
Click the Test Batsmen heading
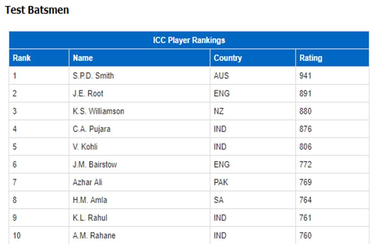click(37, 10)
